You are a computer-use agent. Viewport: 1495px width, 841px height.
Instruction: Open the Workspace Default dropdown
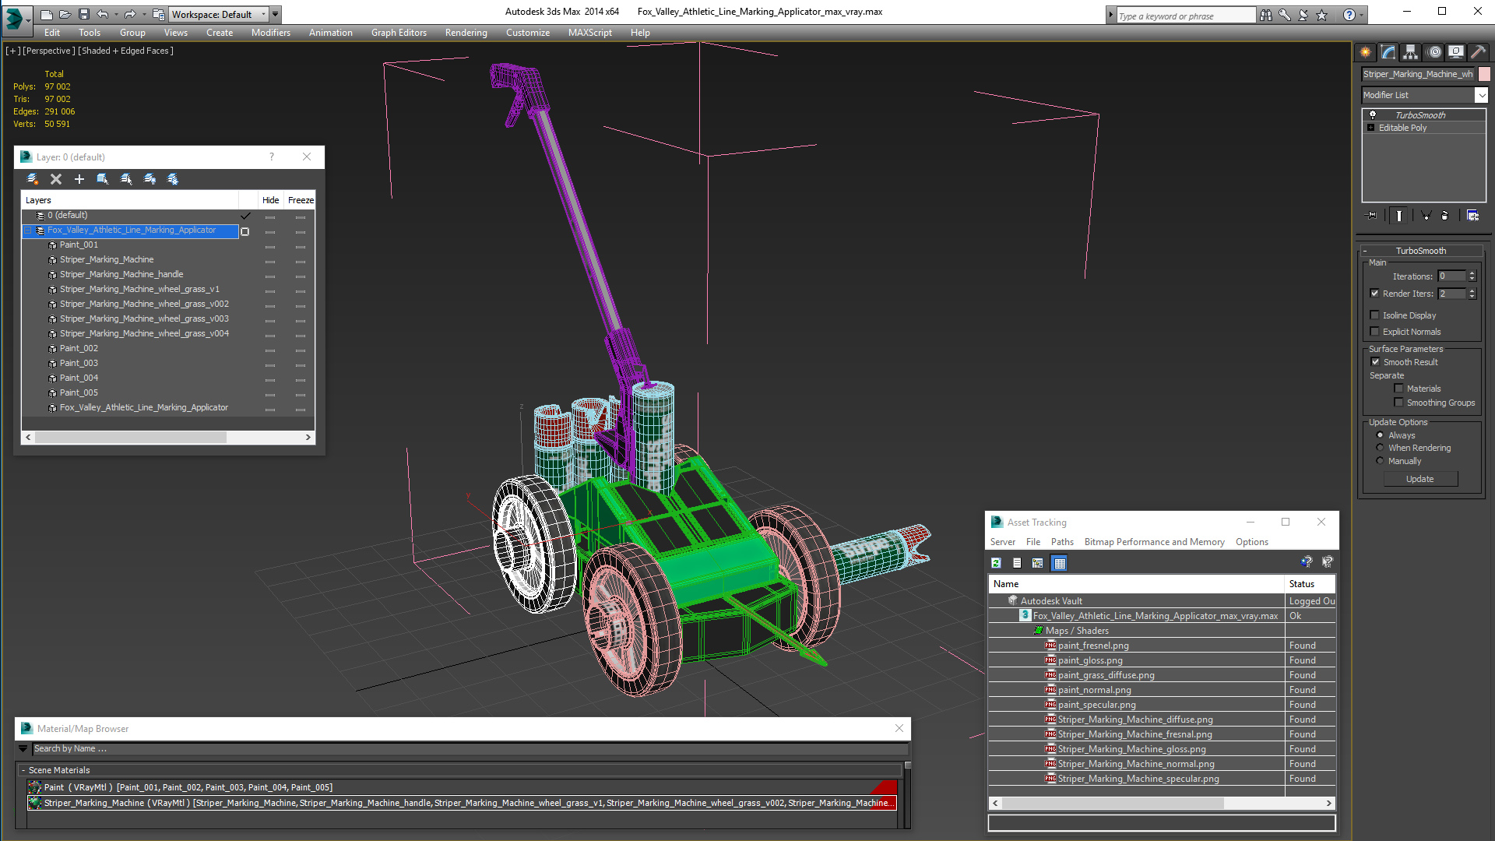[x=263, y=14]
